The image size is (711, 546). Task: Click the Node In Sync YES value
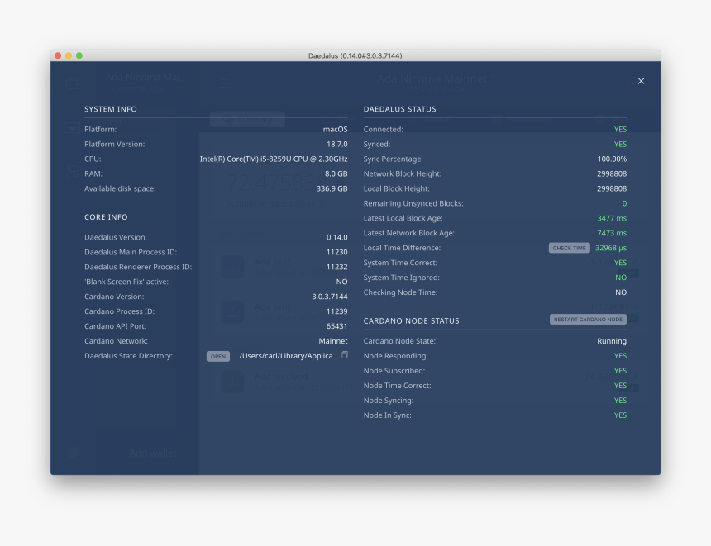pyautogui.click(x=620, y=415)
